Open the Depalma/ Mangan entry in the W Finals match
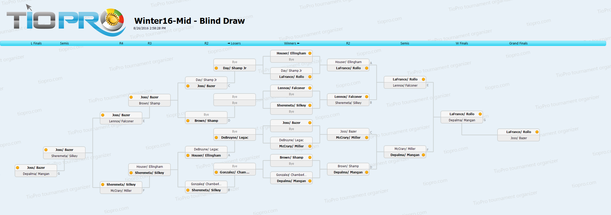Image resolution: width=611 pixels, height=215 pixels. [462, 120]
